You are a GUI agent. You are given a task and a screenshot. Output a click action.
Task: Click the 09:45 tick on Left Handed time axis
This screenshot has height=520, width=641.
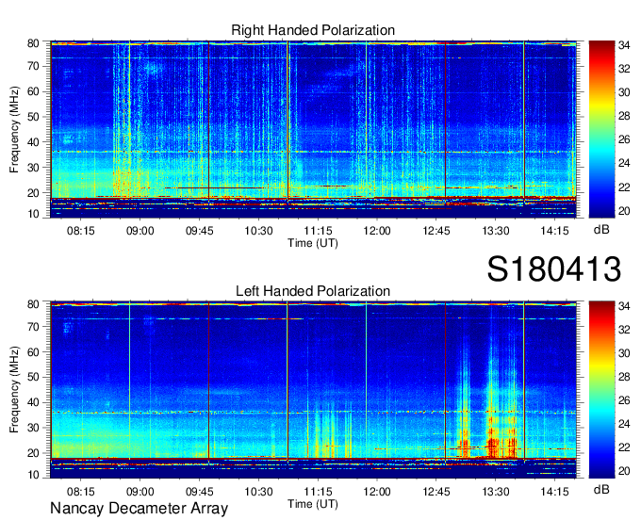[x=200, y=492]
